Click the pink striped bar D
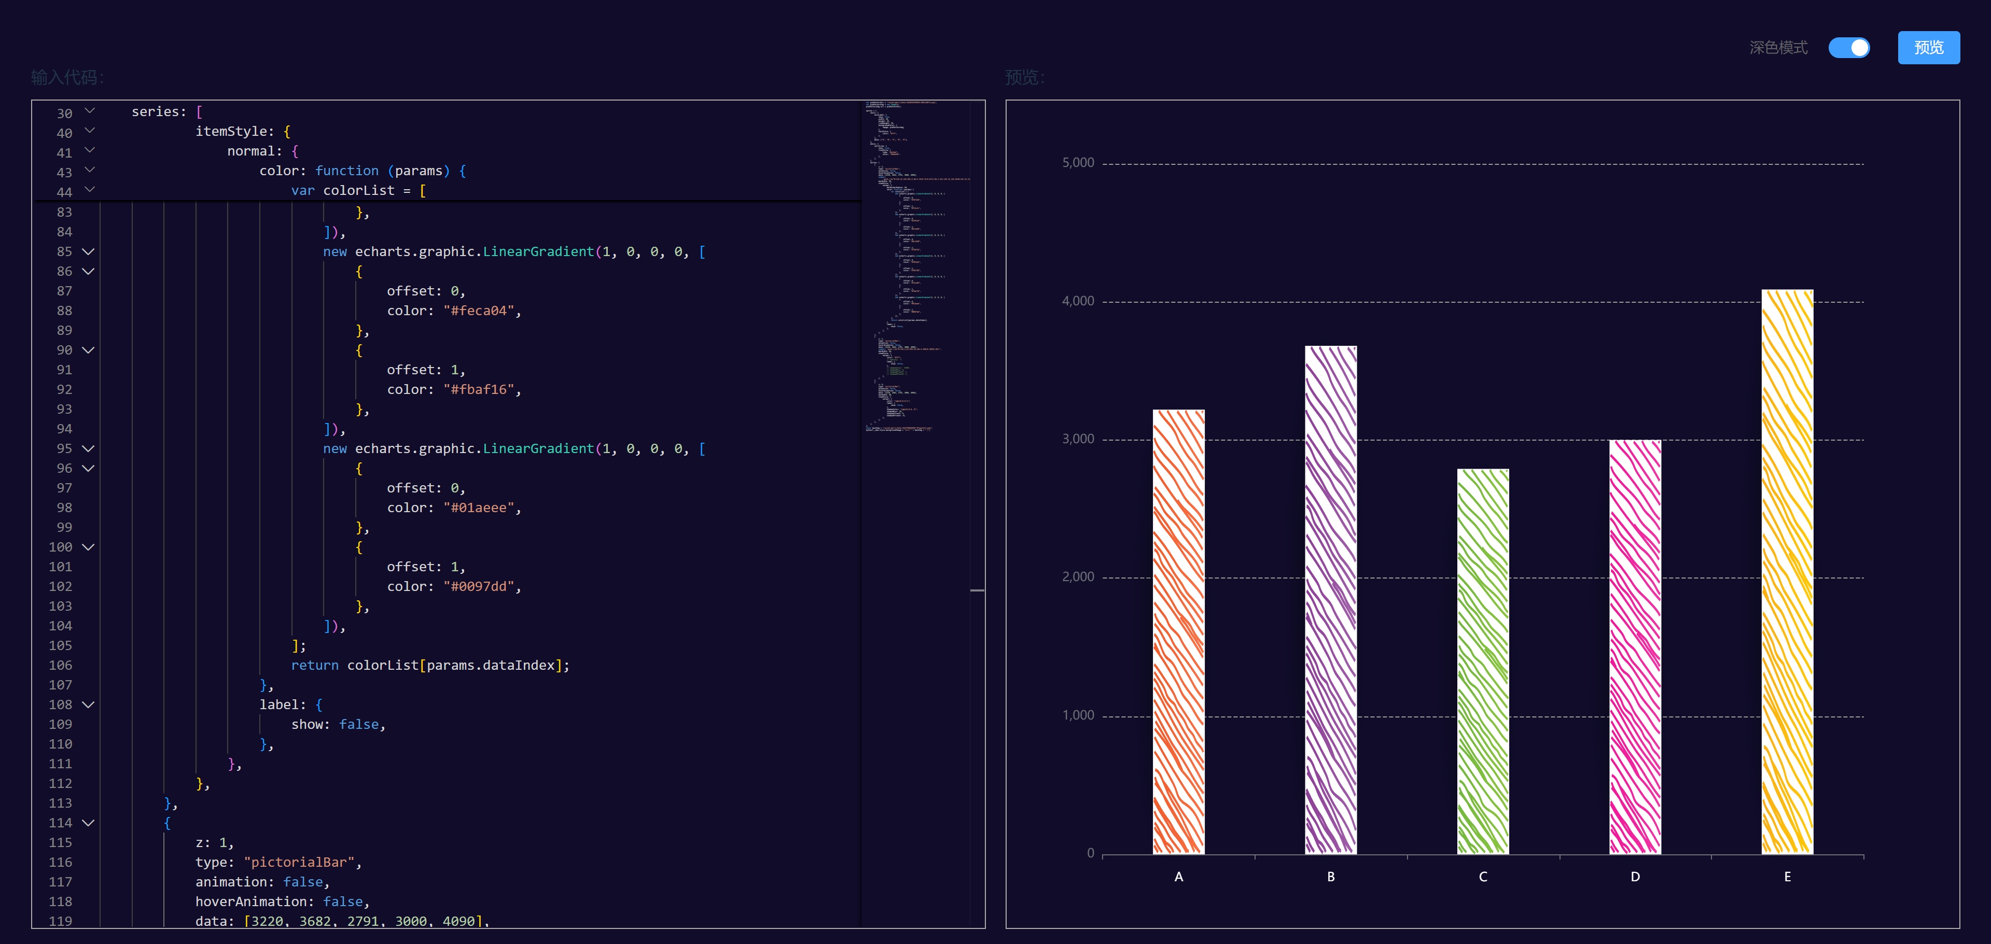 point(1635,647)
